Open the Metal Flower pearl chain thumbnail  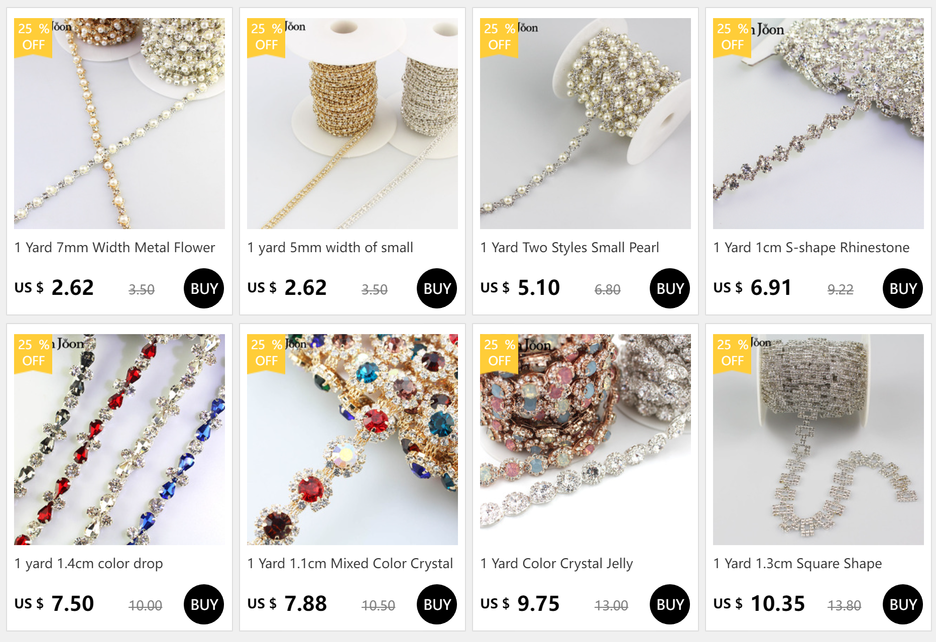(120, 124)
